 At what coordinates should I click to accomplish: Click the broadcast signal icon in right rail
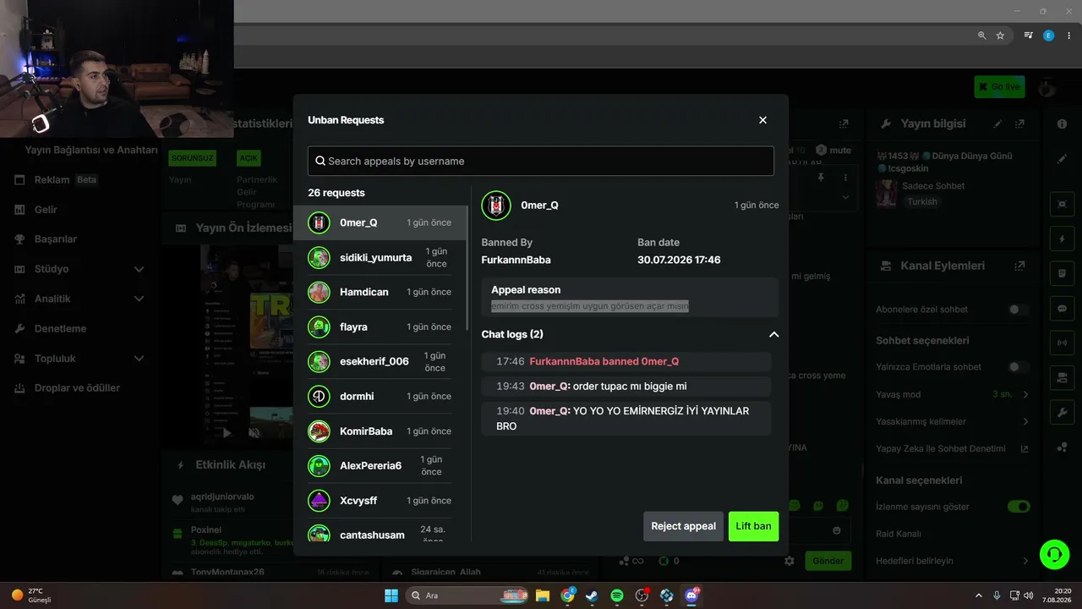click(x=1062, y=343)
